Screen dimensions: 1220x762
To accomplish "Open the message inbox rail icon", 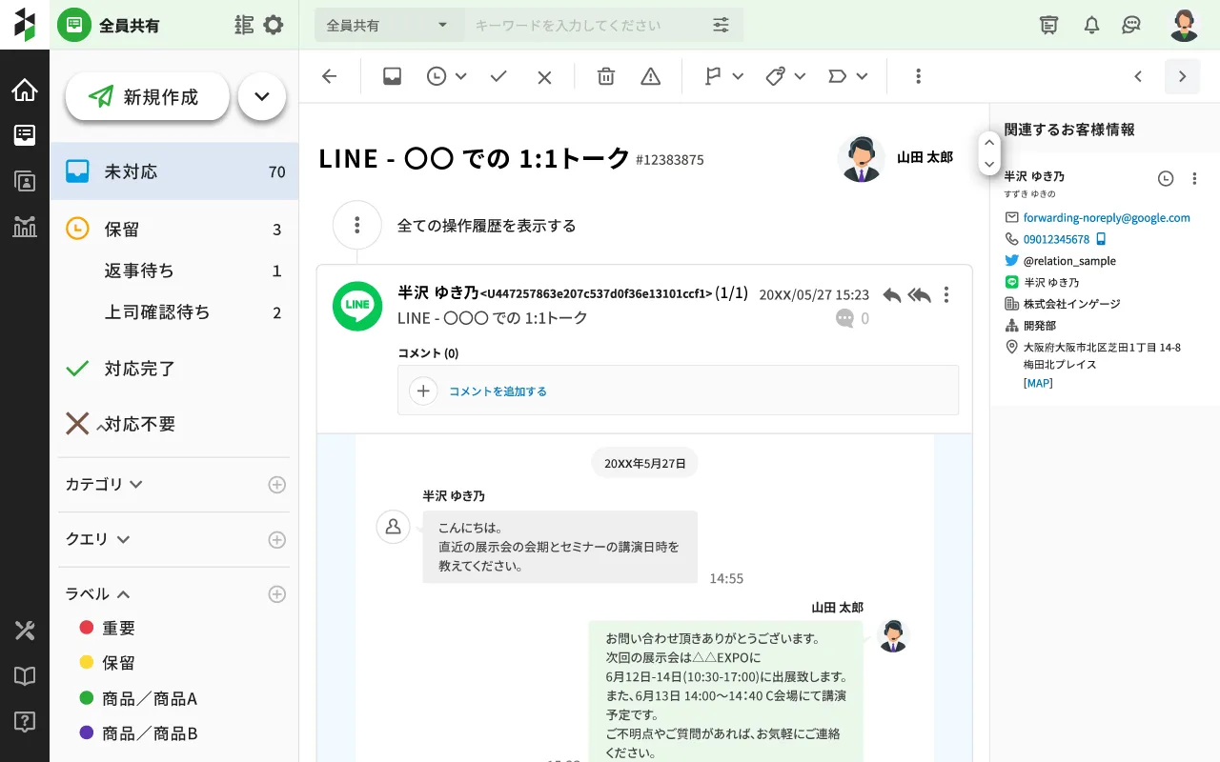I will (x=25, y=135).
